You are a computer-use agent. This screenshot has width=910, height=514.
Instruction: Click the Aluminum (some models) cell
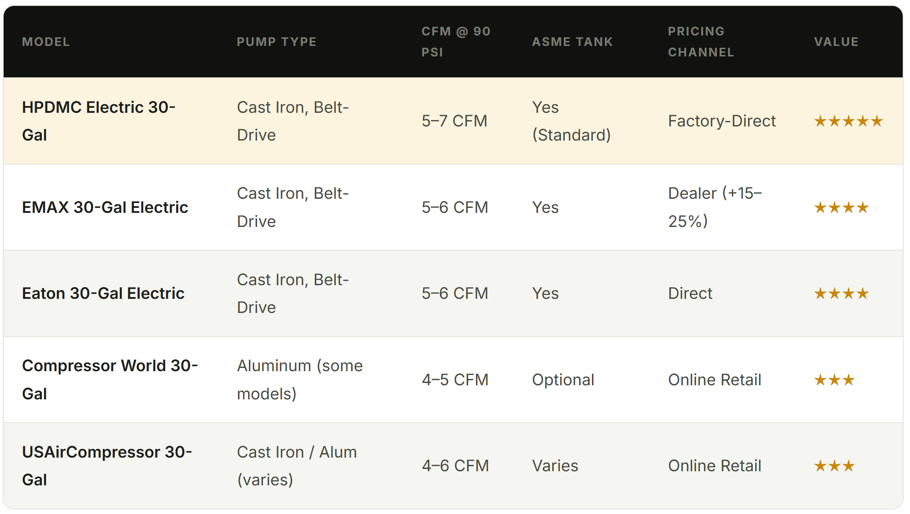point(300,380)
